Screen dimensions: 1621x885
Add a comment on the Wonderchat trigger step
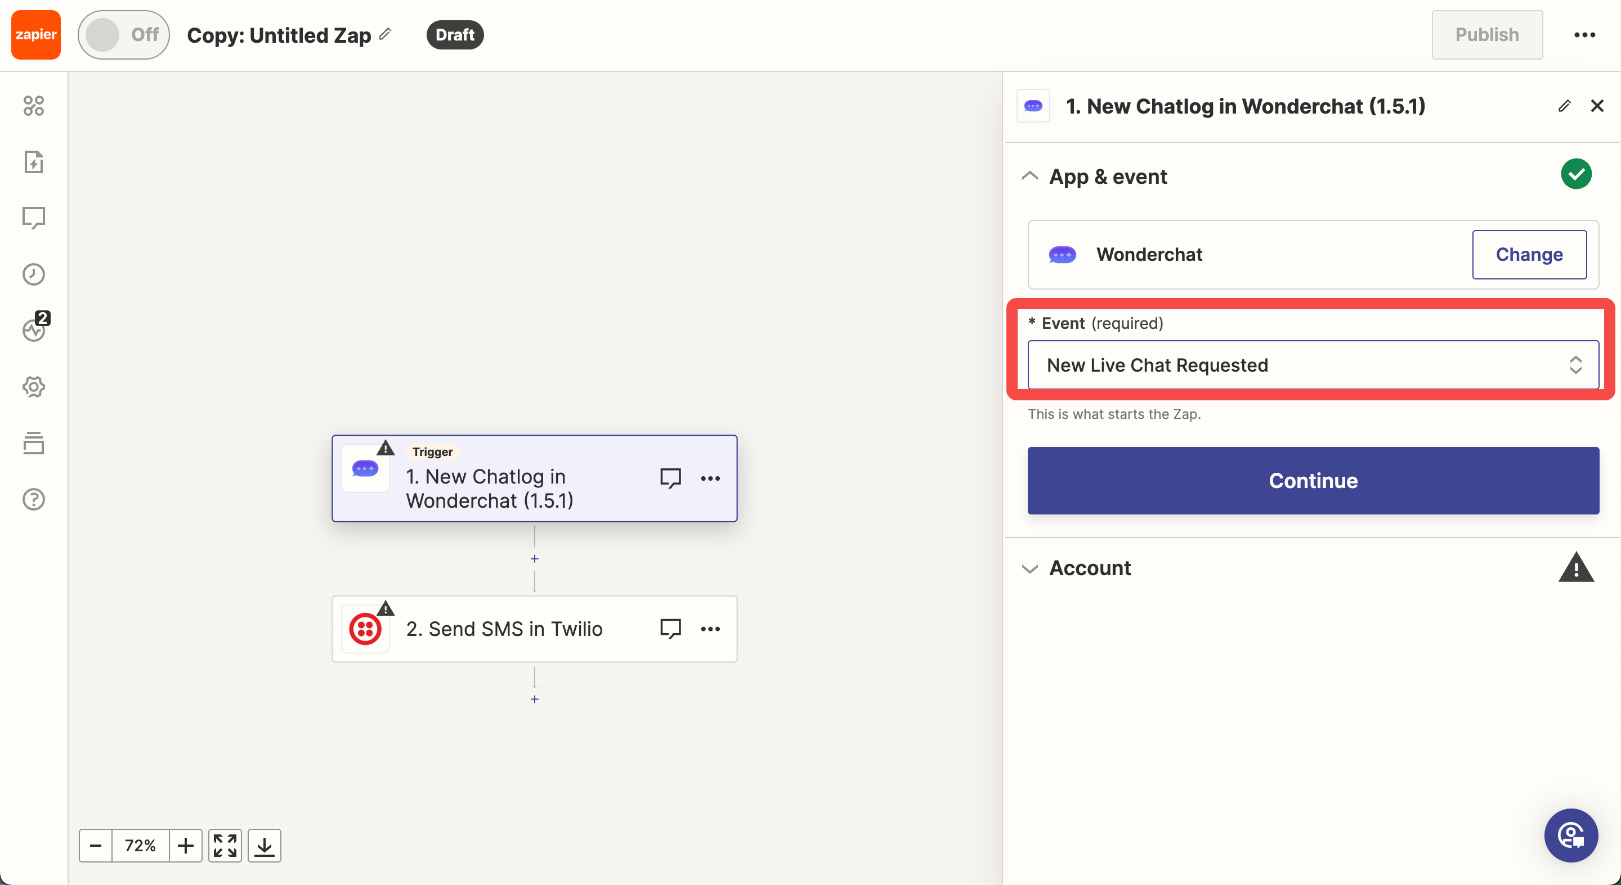670,478
